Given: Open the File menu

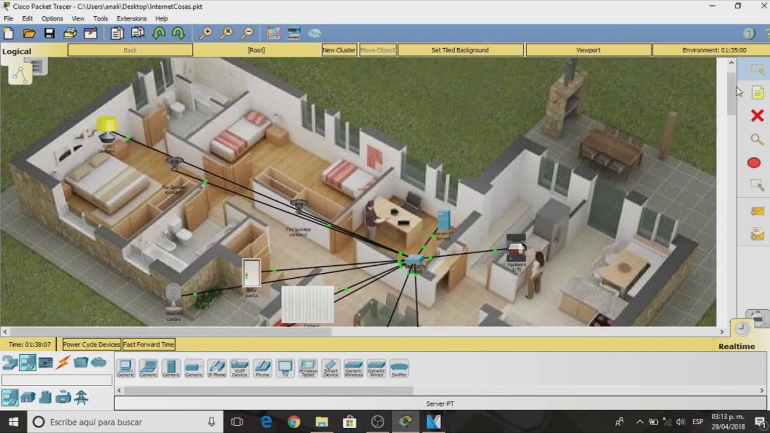Looking at the screenshot, I should [x=8, y=19].
